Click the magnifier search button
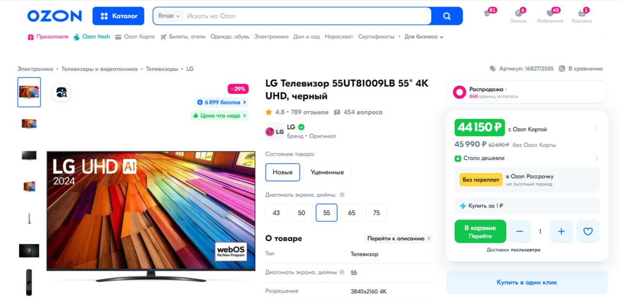 [447, 16]
